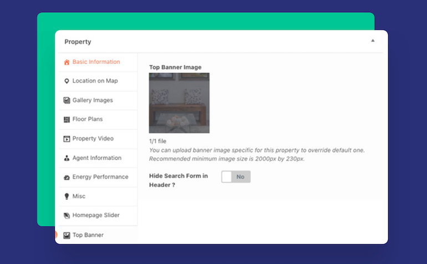Screen dimensions: 427x264
Task: Click the map pin icon for Location
Action: (67, 81)
